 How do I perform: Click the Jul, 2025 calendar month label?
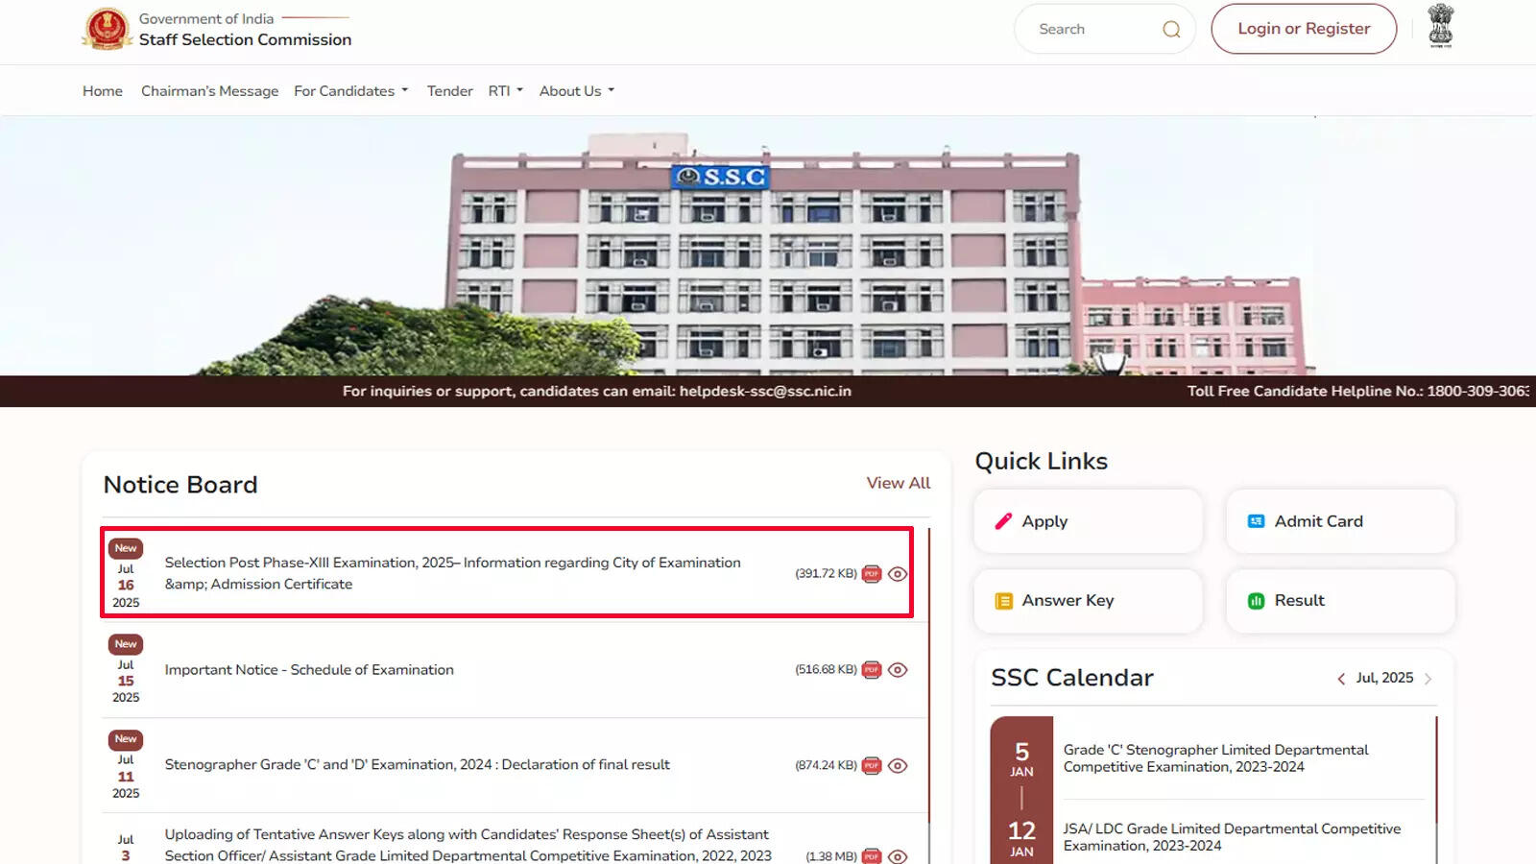point(1384,678)
